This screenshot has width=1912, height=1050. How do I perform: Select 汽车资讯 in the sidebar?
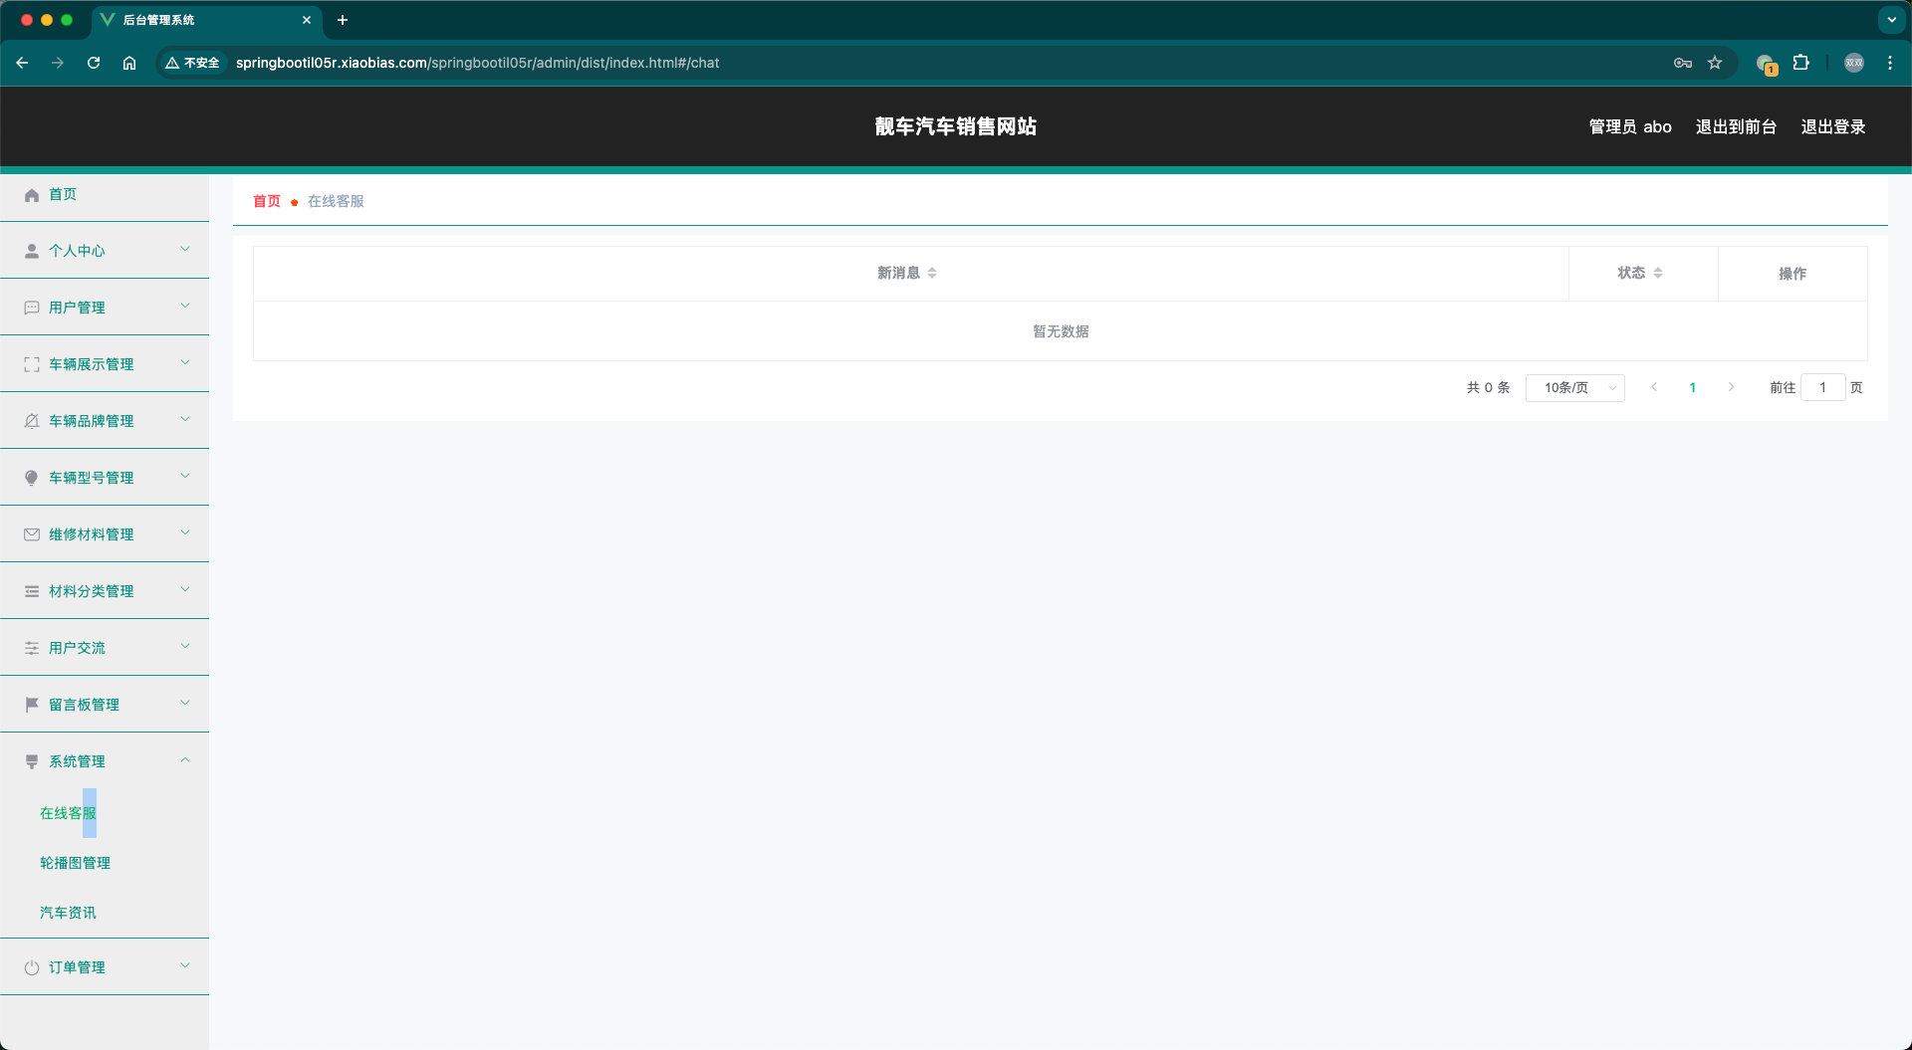click(x=68, y=913)
